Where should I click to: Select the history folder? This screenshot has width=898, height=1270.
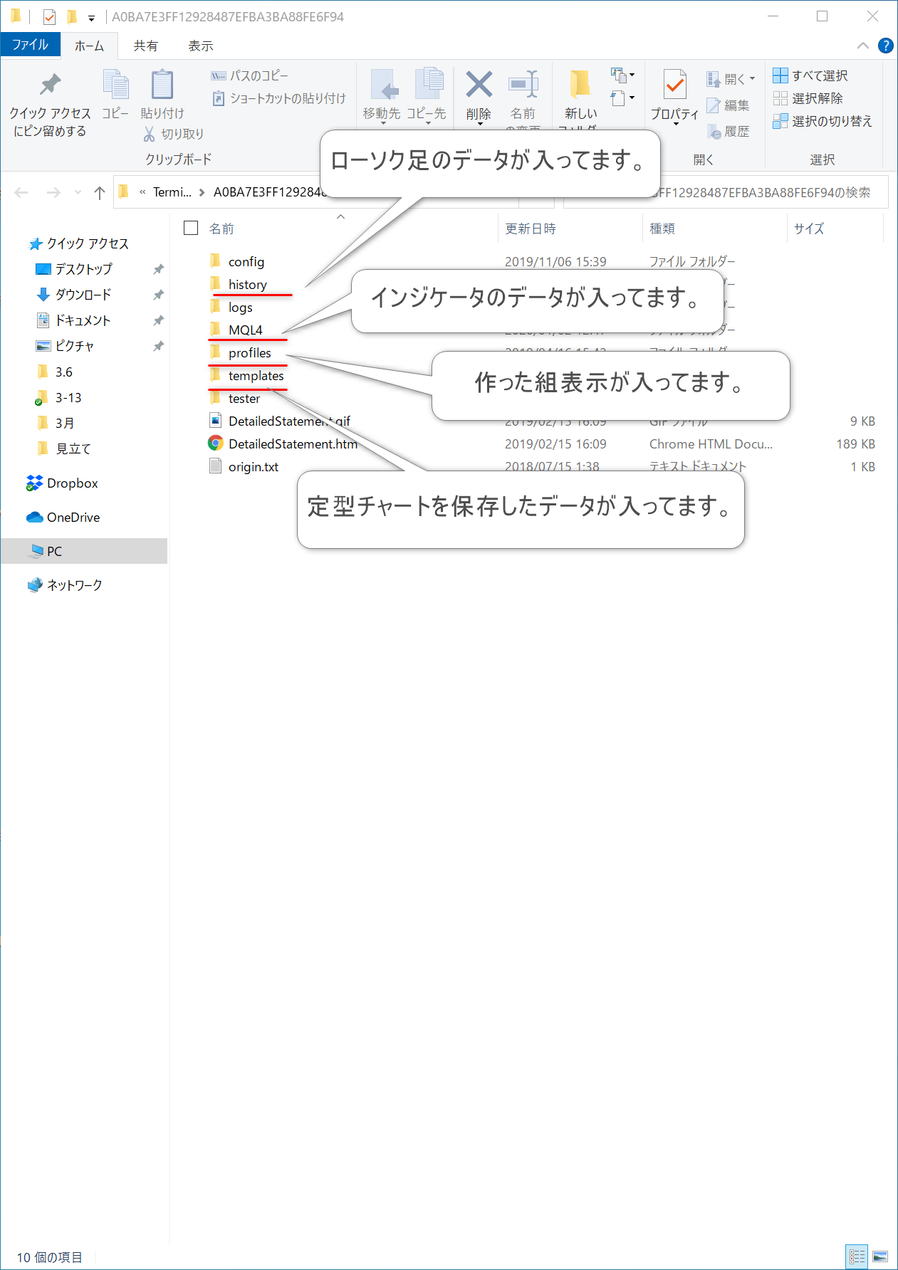pyautogui.click(x=247, y=285)
